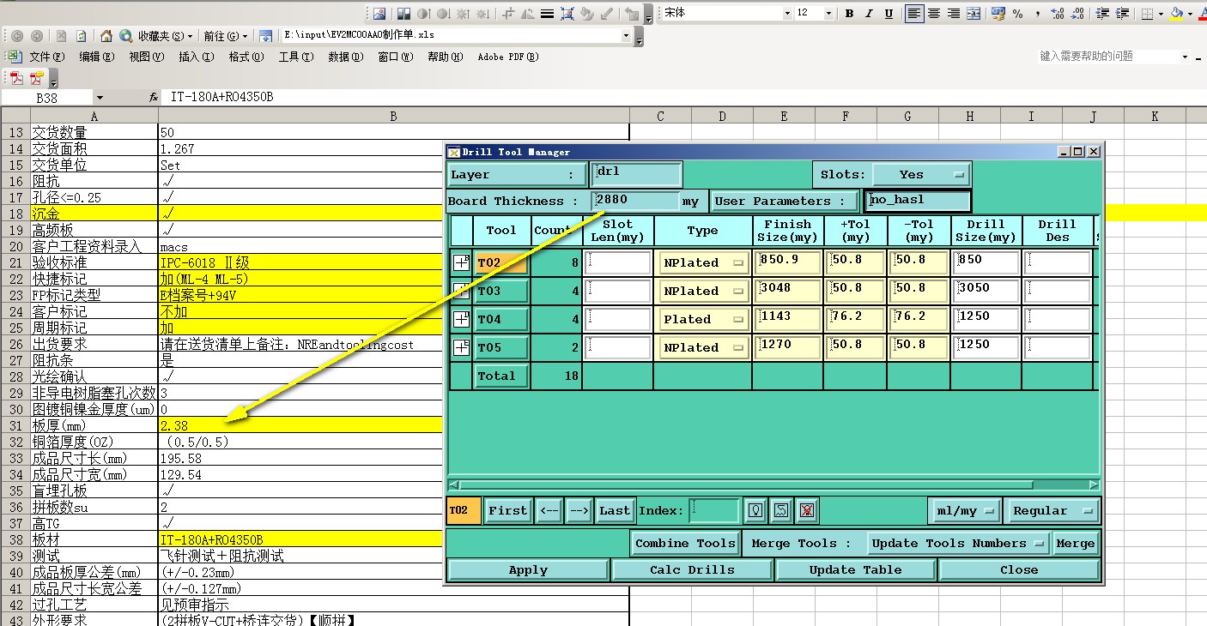Click the Align Right icon
Screen dimensions: 1207x626
[954, 13]
